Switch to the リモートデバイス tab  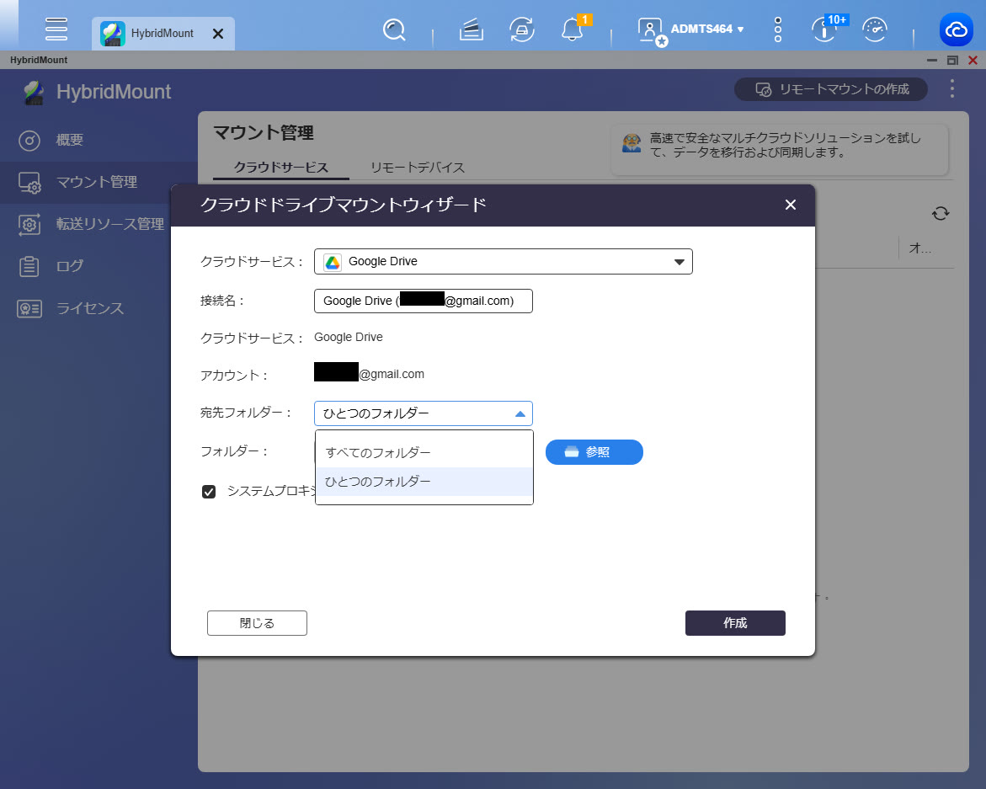click(418, 168)
